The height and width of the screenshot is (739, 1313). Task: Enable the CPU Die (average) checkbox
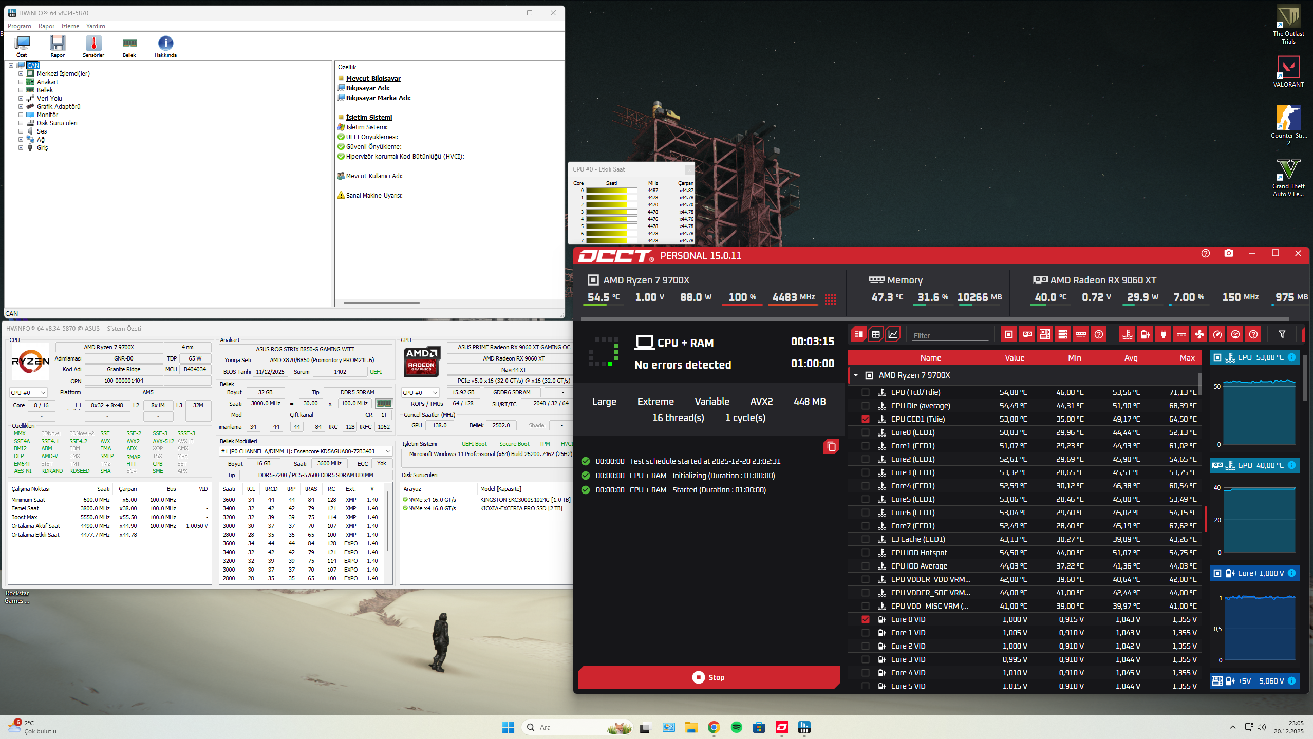tap(866, 406)
